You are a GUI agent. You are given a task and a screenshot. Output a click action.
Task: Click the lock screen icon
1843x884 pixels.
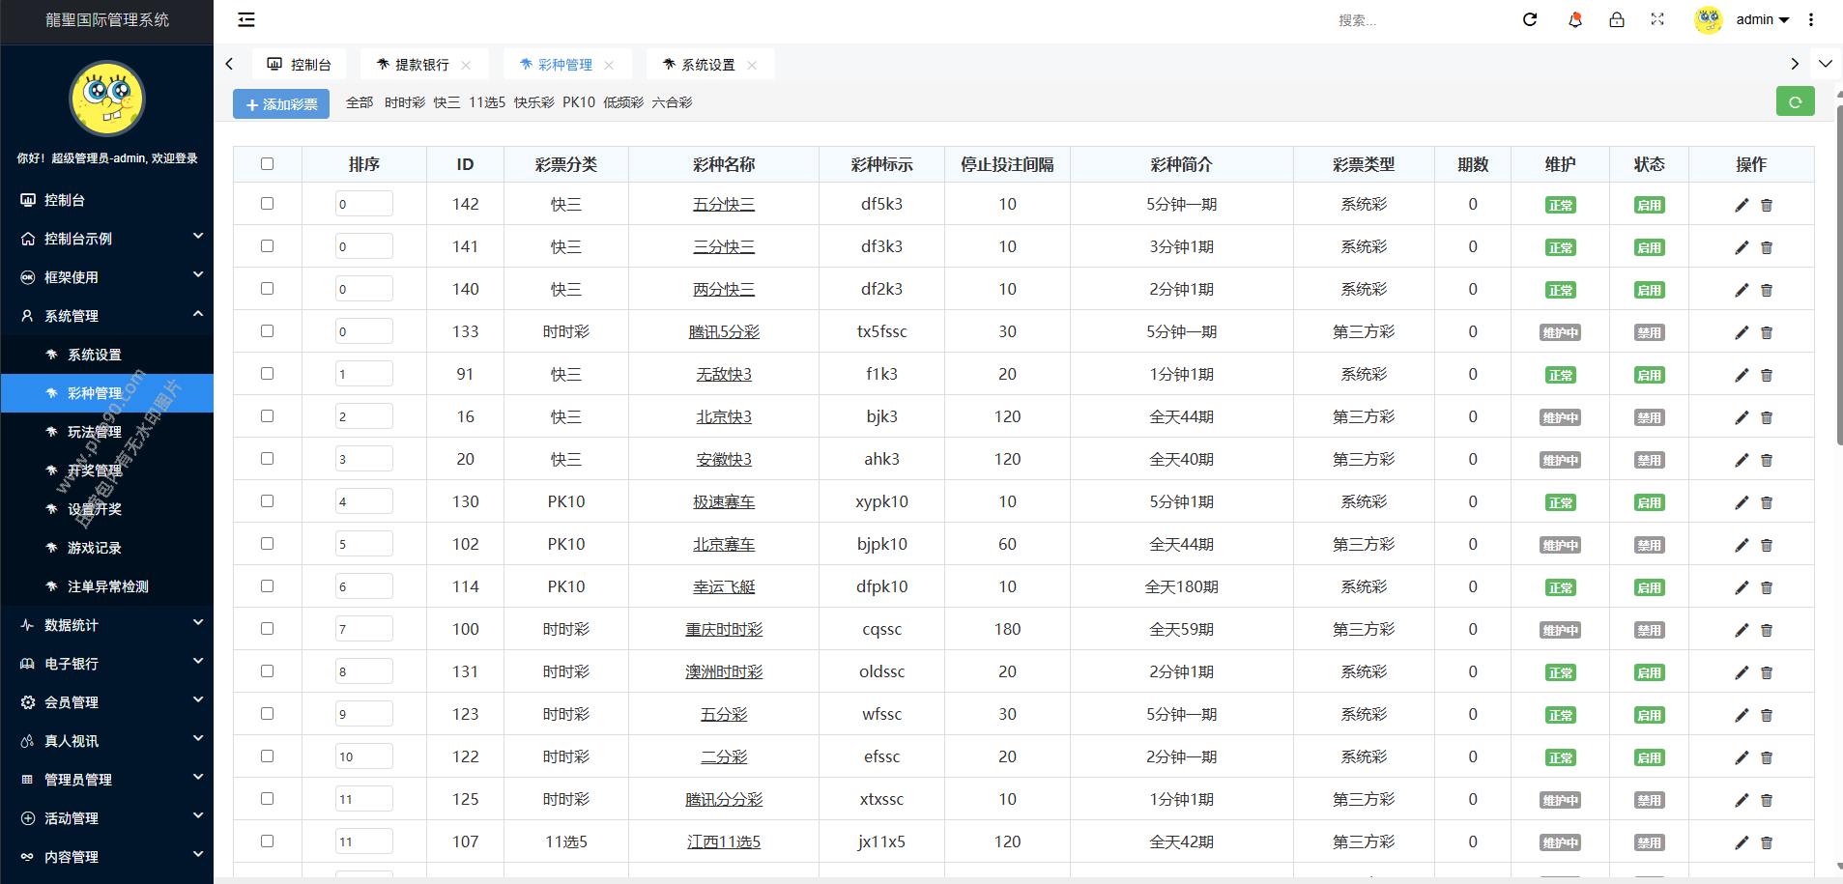1616,19
